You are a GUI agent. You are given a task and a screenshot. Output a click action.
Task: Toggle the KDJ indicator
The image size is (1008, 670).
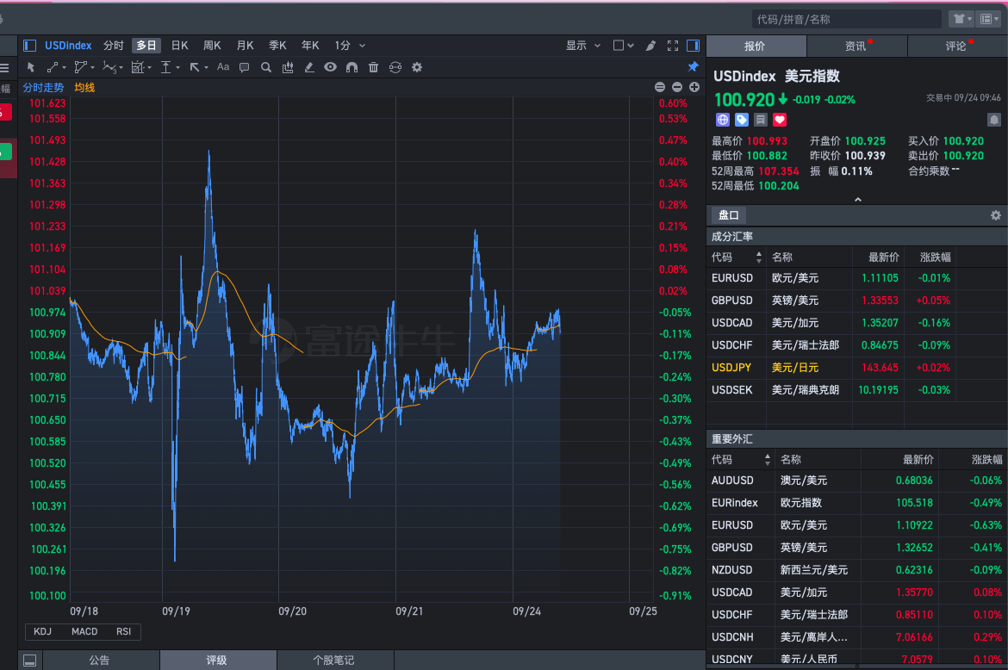[42, 631]
